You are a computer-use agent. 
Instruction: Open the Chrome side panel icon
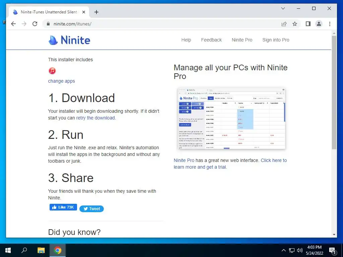[308, 24]
